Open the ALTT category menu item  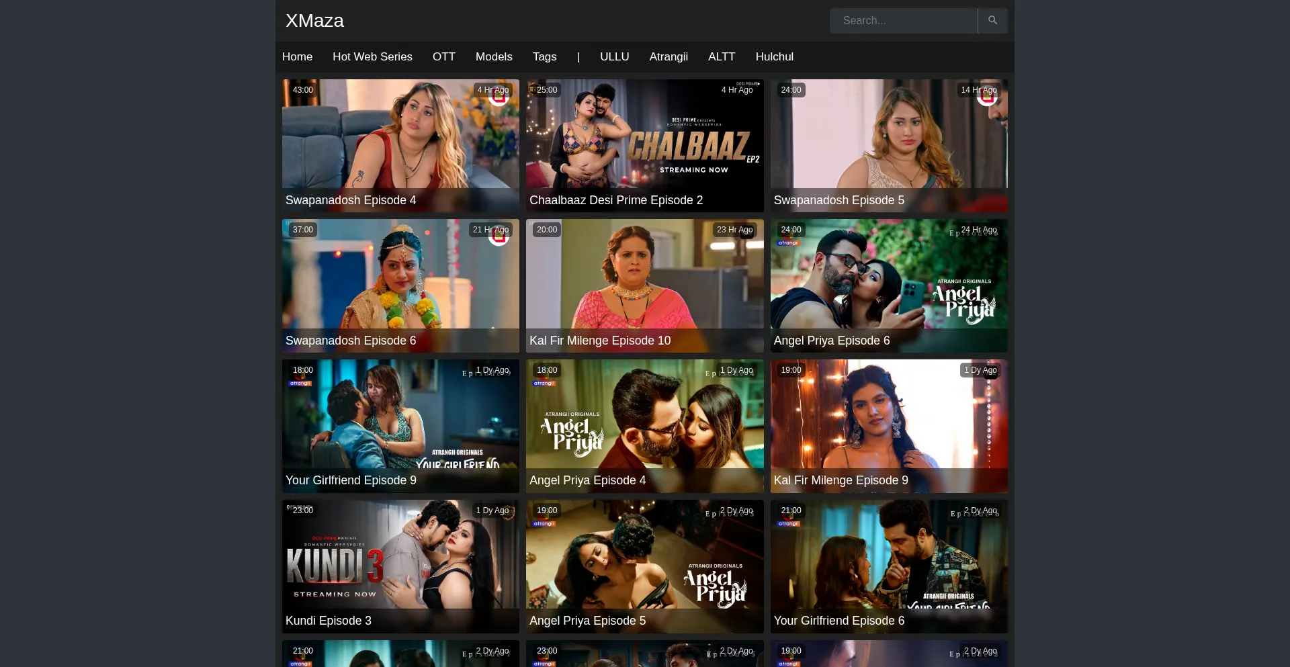coord(722,57)
